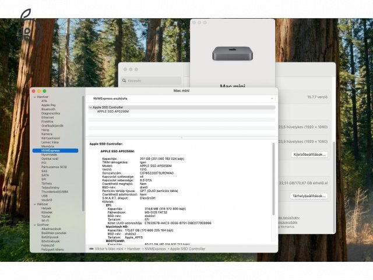
Task: Select Diagnosztika in the sidebar
Action: point(51,113)
